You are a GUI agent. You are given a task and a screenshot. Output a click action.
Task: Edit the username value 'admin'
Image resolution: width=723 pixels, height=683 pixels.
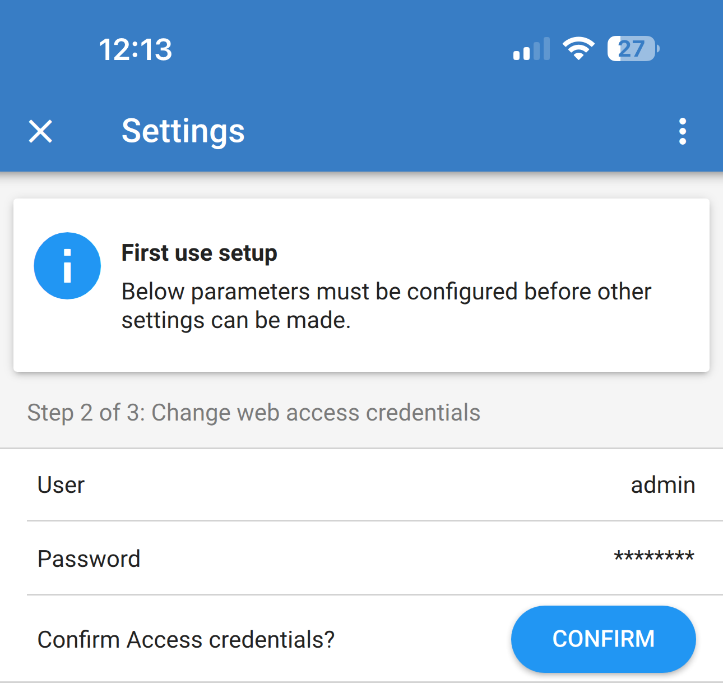pos(662,485)
